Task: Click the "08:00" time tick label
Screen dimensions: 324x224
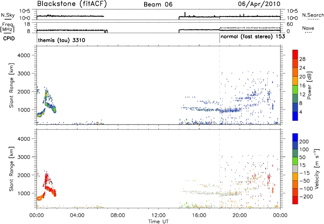Action: point(117,216)
